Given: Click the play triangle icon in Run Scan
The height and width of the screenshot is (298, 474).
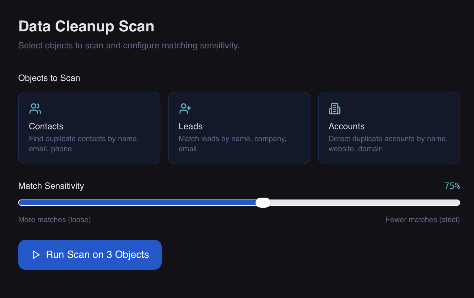Looking at the screenshot, I should pyautogui.click(x=36, y=255).
